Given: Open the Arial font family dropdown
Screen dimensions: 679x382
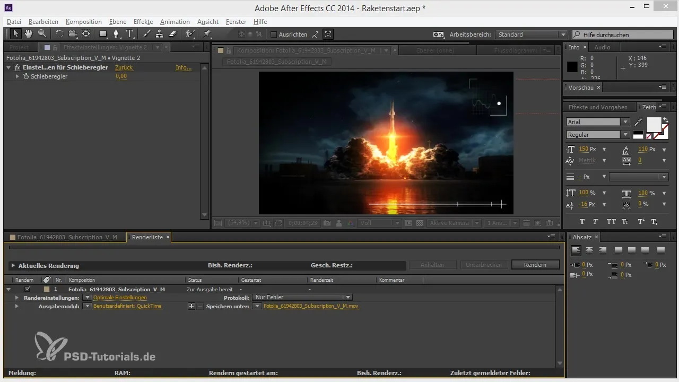Looking at the screenshot, I should click(598, 122).
